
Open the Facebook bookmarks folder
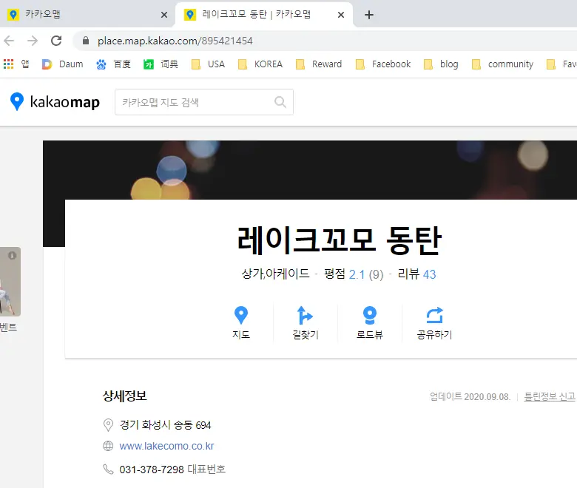(x=383, y=64)
